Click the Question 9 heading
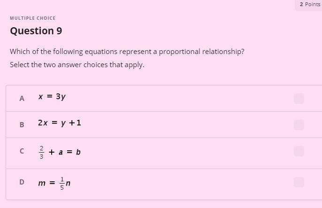The height and width of the screenshot is (208, 322). click(x=36, y=31)
